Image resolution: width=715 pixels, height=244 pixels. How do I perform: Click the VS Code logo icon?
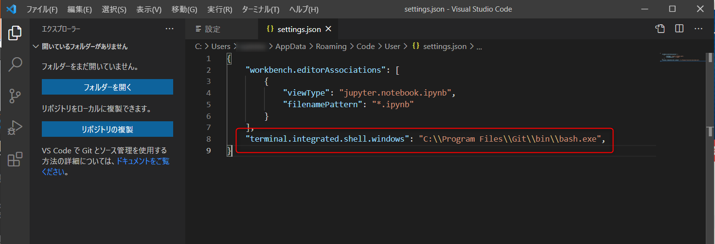point(11,9)
